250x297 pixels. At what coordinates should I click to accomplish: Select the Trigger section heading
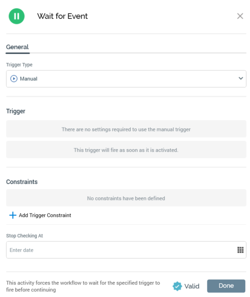click(x=15, y=111)
